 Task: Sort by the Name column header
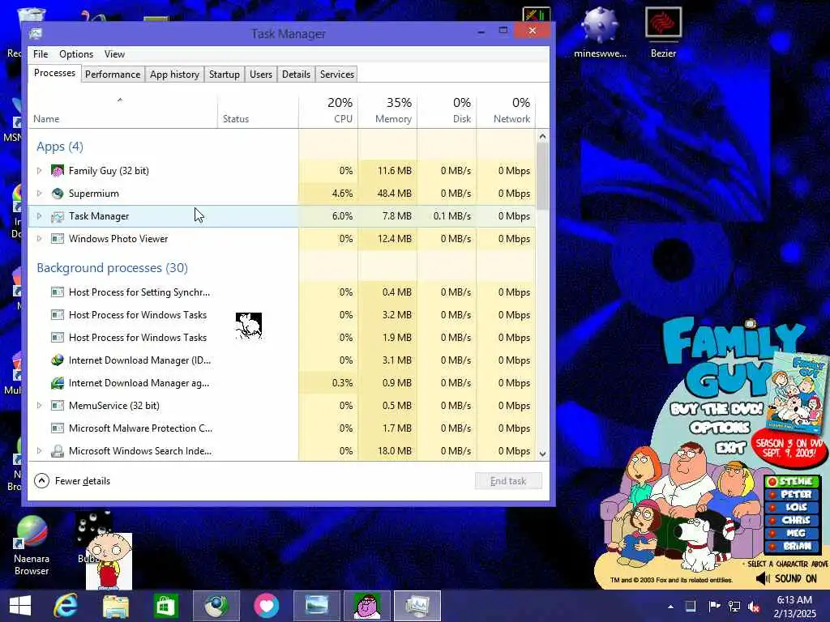click(123, 110)
